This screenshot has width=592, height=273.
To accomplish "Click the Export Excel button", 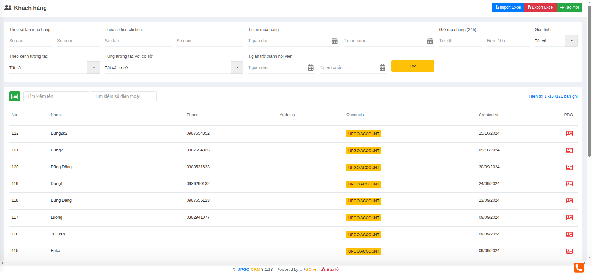I will coord(540,7).
